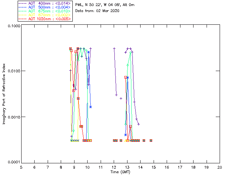Click the PML station location text
This screenshot has height=181, width=226.
pyautogui.click(x=105, y=5)
